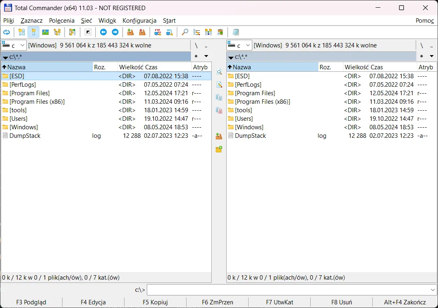Viewport: 438px width, 308px height.
Task: Switch to thumbnails view icon
Action: (x=45, y=32)
